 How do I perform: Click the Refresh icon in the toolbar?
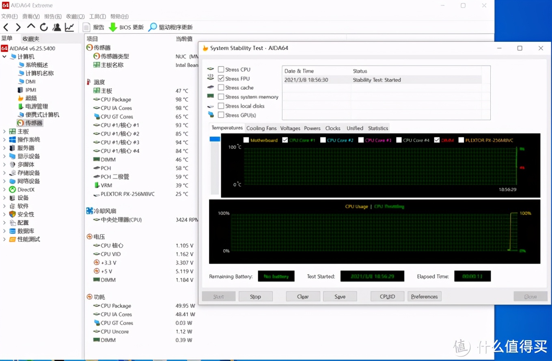44,27
